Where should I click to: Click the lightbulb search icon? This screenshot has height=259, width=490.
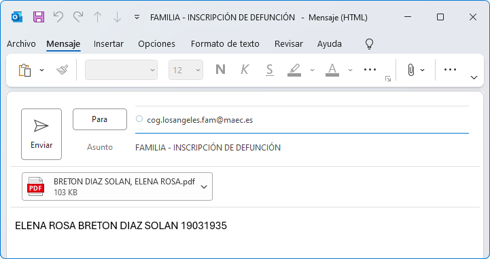[370, 44]
